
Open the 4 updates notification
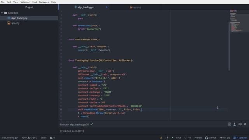coord(240,138)
